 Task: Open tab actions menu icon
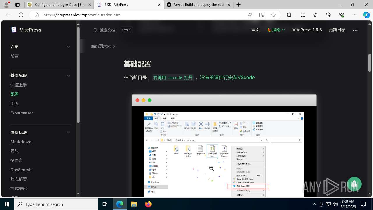pos(17,5)
